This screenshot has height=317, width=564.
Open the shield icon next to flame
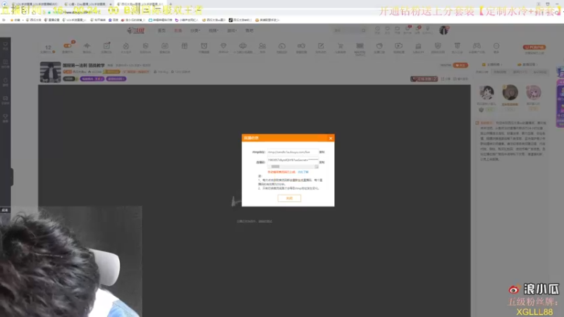(145, 46)
